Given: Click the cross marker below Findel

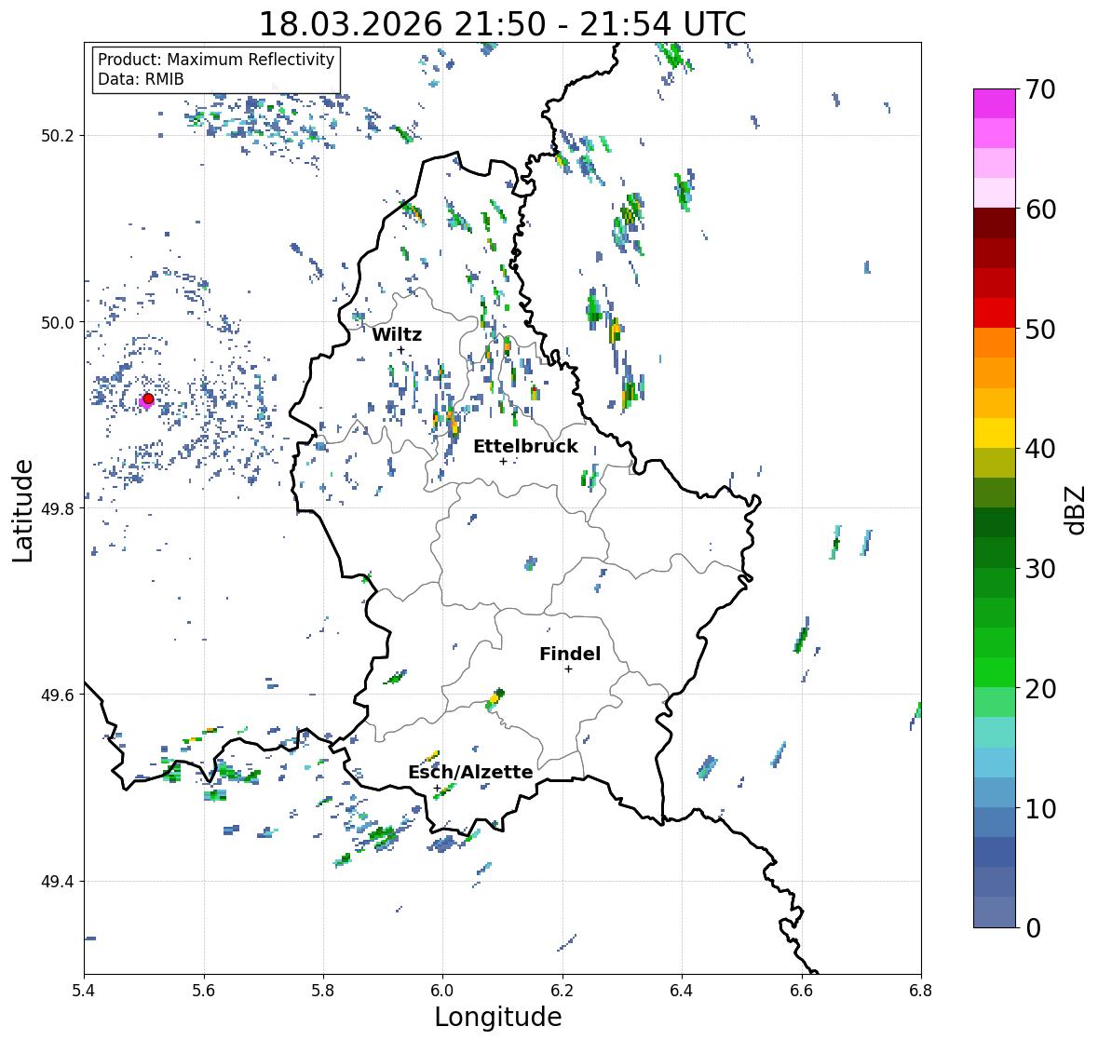Looking at the screenshot, I should [x=568, y=669].
